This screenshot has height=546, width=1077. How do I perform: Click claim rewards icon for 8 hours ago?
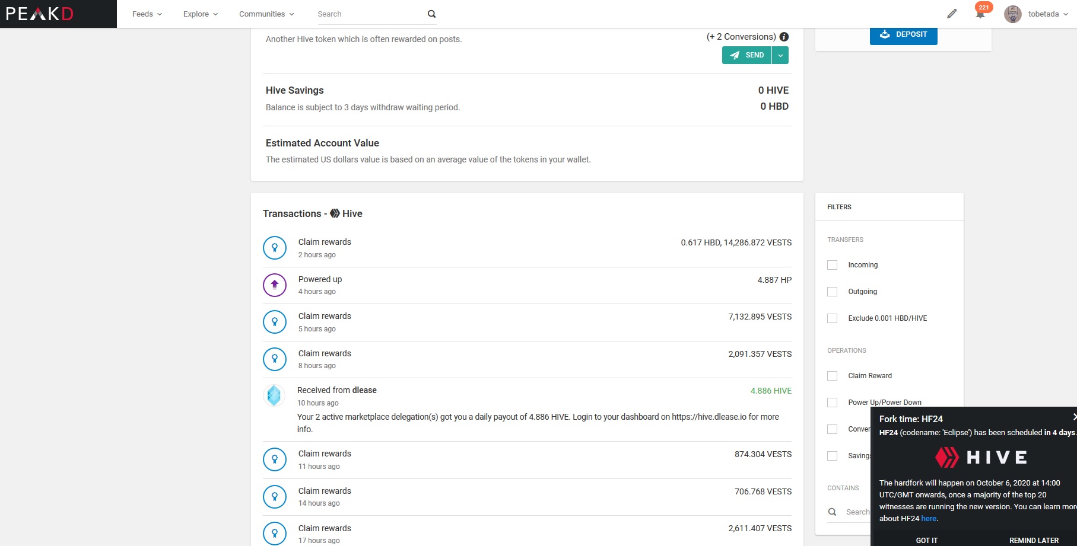(x=275, y=359)
